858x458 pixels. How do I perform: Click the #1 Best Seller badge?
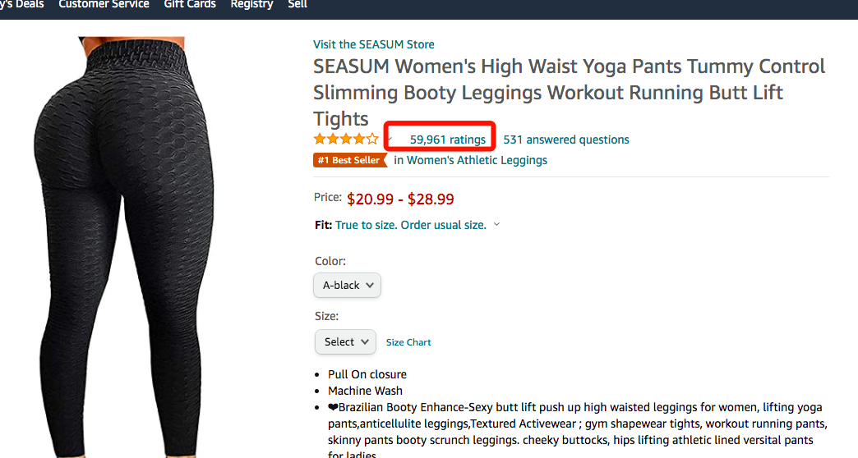point(349,160)
